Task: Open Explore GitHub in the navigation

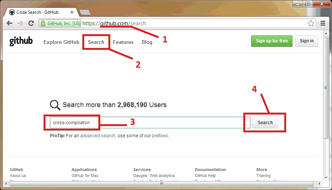Action: pyautogui.click(x=61, y=42)
